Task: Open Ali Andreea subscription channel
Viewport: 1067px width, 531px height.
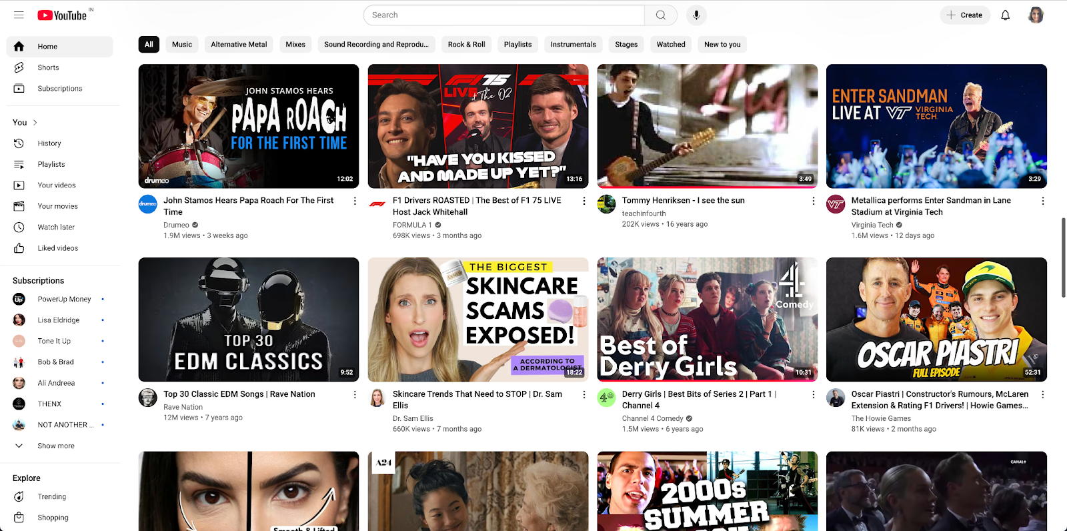Action: (x=59, y=383)
